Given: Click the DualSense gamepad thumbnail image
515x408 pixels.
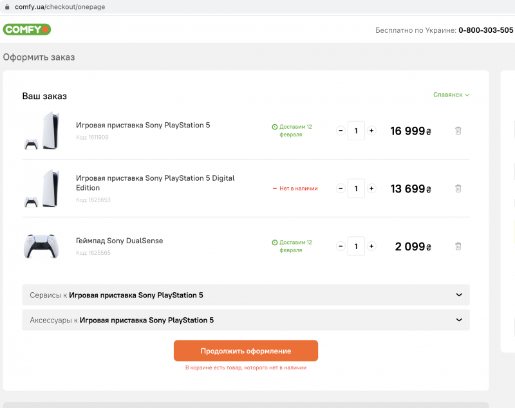Looking at the screenshot, I should (x=41, y=246).
